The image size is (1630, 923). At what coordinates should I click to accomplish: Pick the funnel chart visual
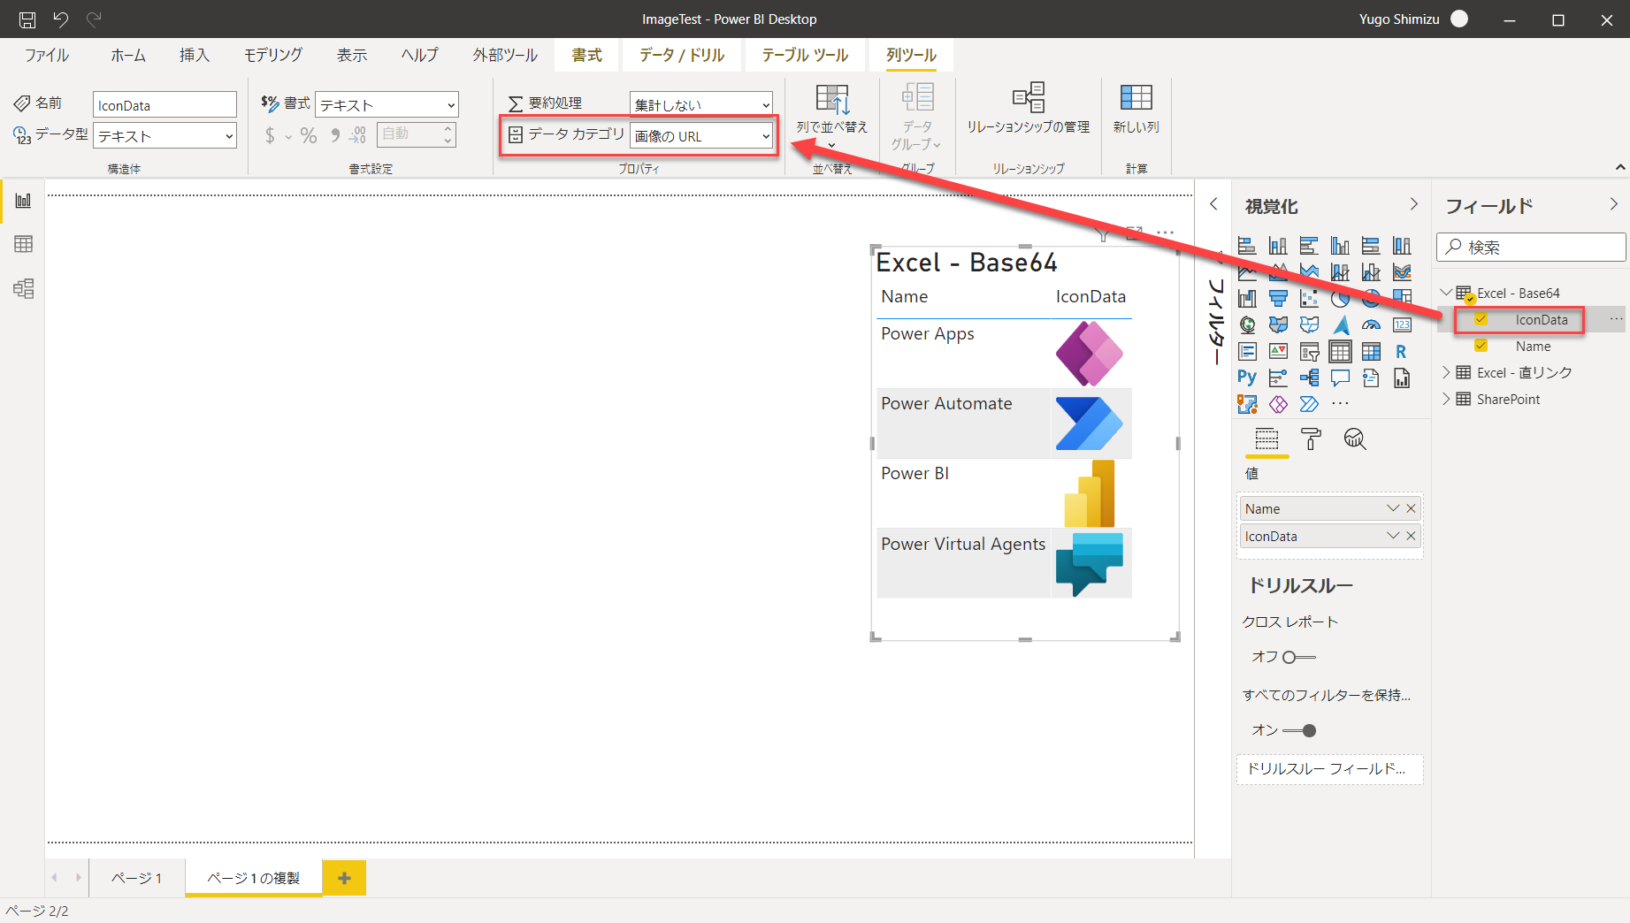1278,299
